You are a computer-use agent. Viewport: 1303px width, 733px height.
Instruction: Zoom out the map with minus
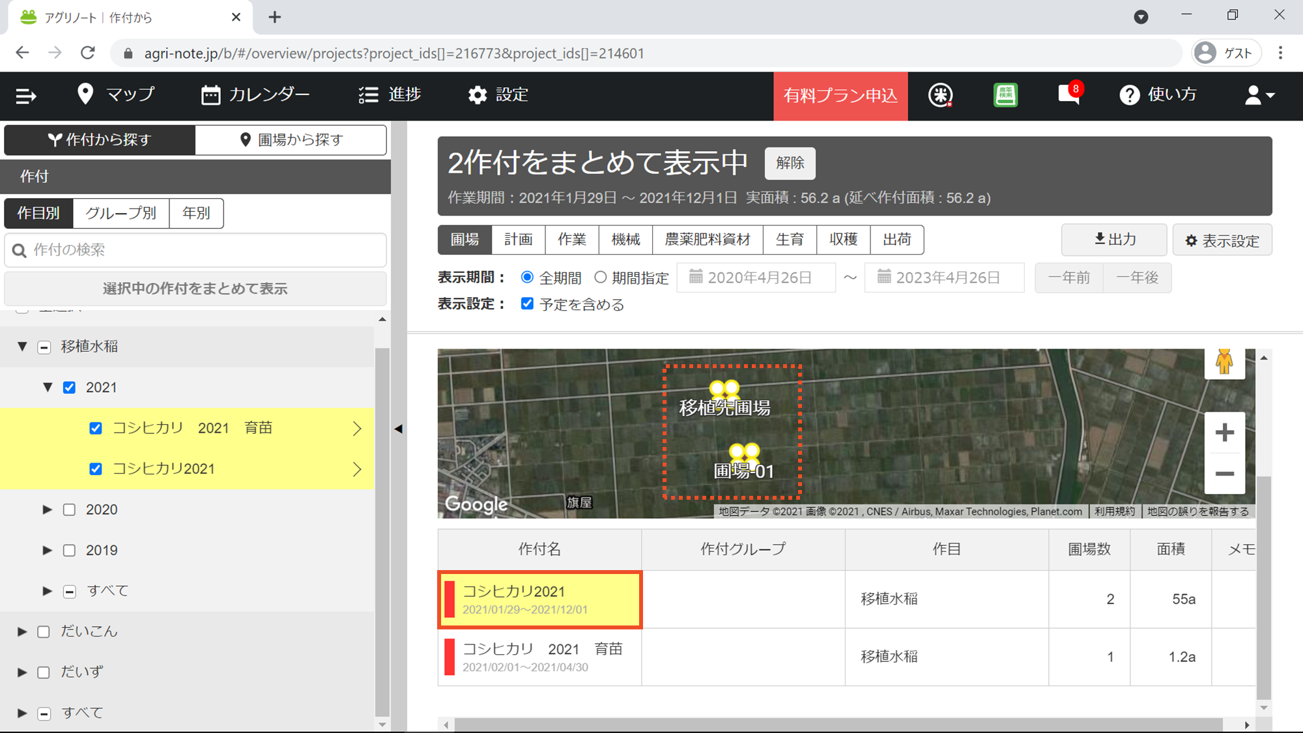click(1224, 474)
